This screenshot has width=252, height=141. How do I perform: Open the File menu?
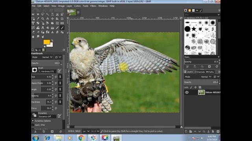(x=33, y=6)
